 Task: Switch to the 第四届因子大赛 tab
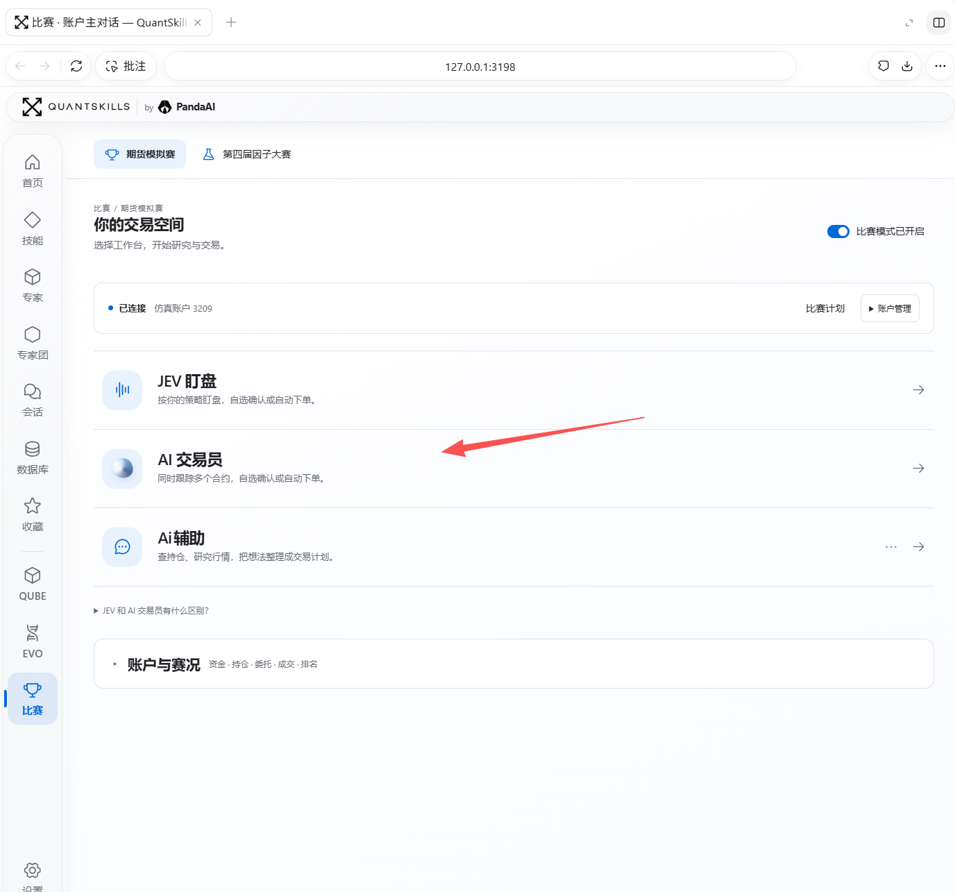coord(246,154)
